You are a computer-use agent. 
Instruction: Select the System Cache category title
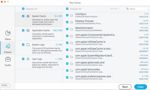[x=39, y=16]
